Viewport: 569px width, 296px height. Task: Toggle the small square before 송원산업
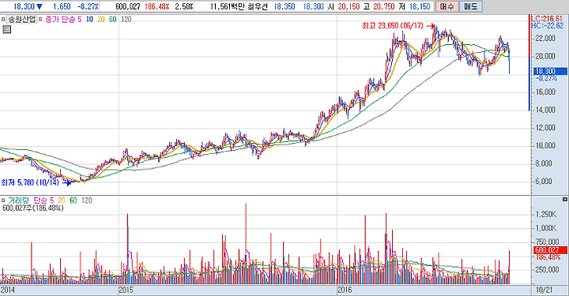click(x=3, y=19)
